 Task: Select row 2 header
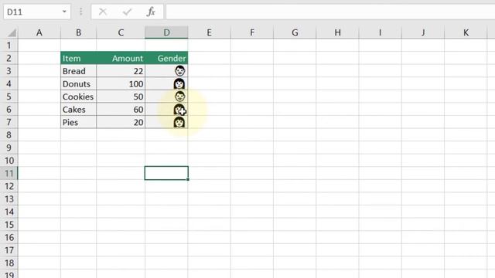click(x=9, y=59)
